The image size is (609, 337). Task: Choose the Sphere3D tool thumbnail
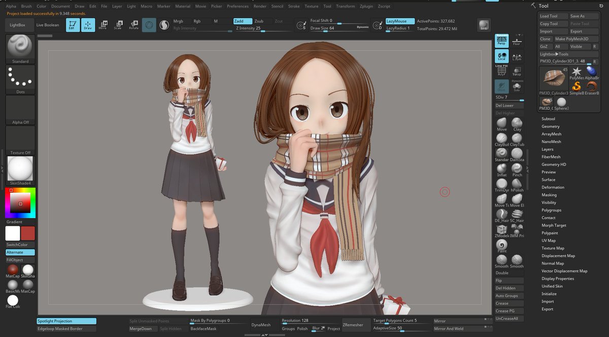pyautogui.click(x=561, y=104)
